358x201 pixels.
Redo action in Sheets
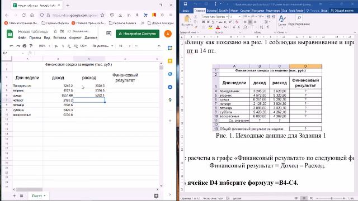click(x=18, y=46)
